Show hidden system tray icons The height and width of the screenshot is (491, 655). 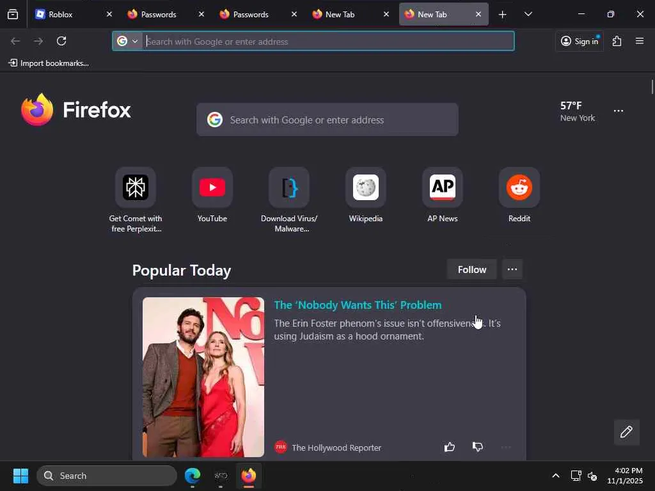pos(556,476)
